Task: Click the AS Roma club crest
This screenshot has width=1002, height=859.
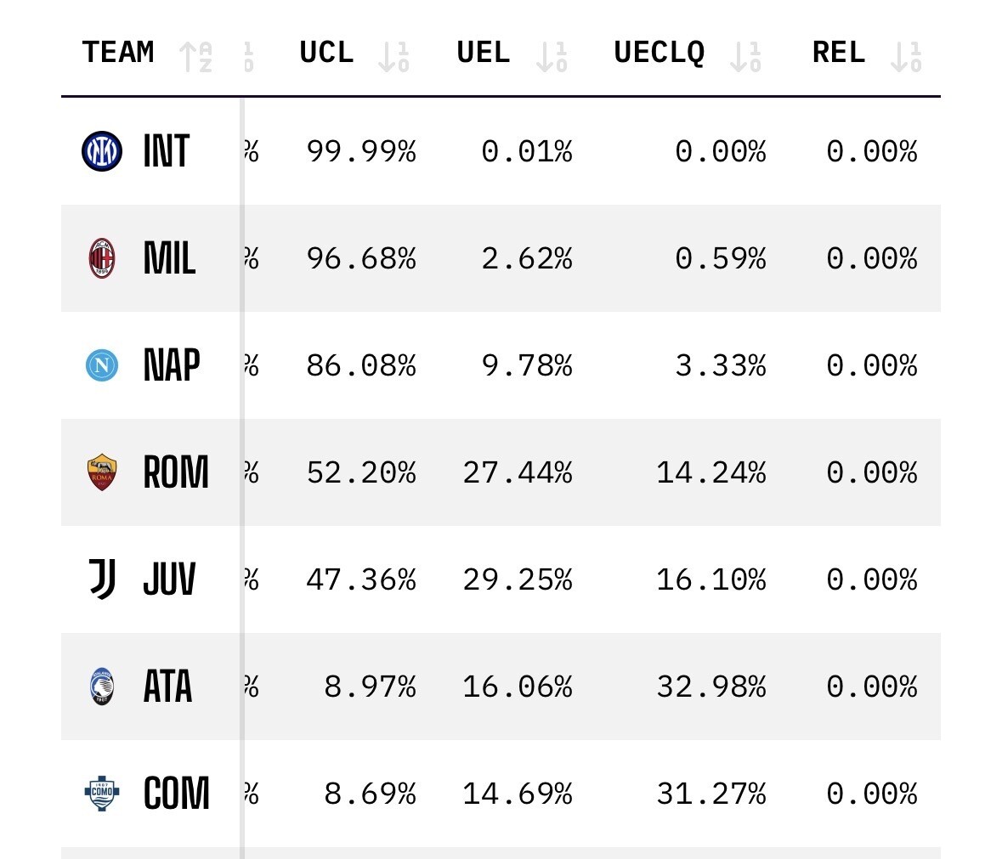Action: coord(102,472)
